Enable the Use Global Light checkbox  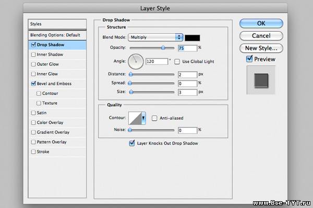(x=177, y=61)
